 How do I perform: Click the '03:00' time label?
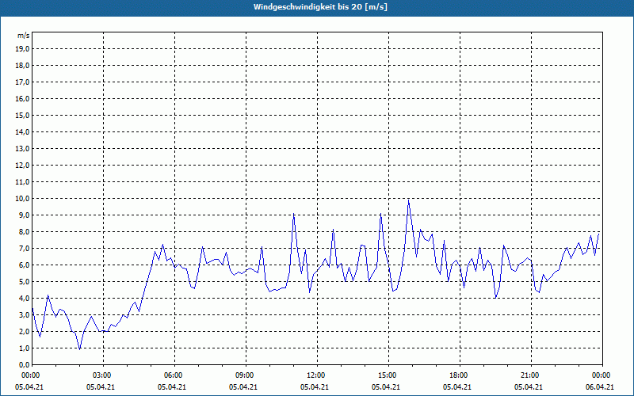point(104,375)
